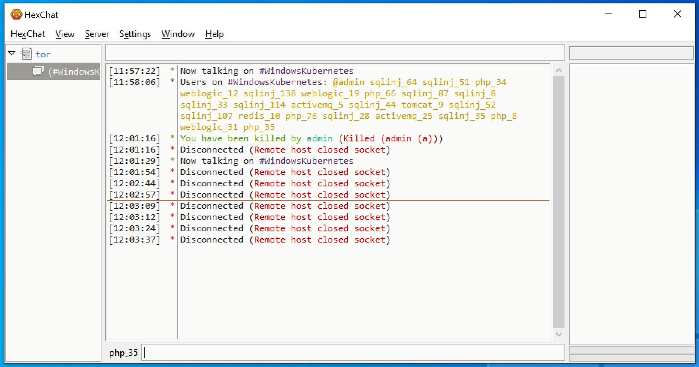Maximize the HexChat window
This screenshot has height=367, width=699.
(643, 14)
